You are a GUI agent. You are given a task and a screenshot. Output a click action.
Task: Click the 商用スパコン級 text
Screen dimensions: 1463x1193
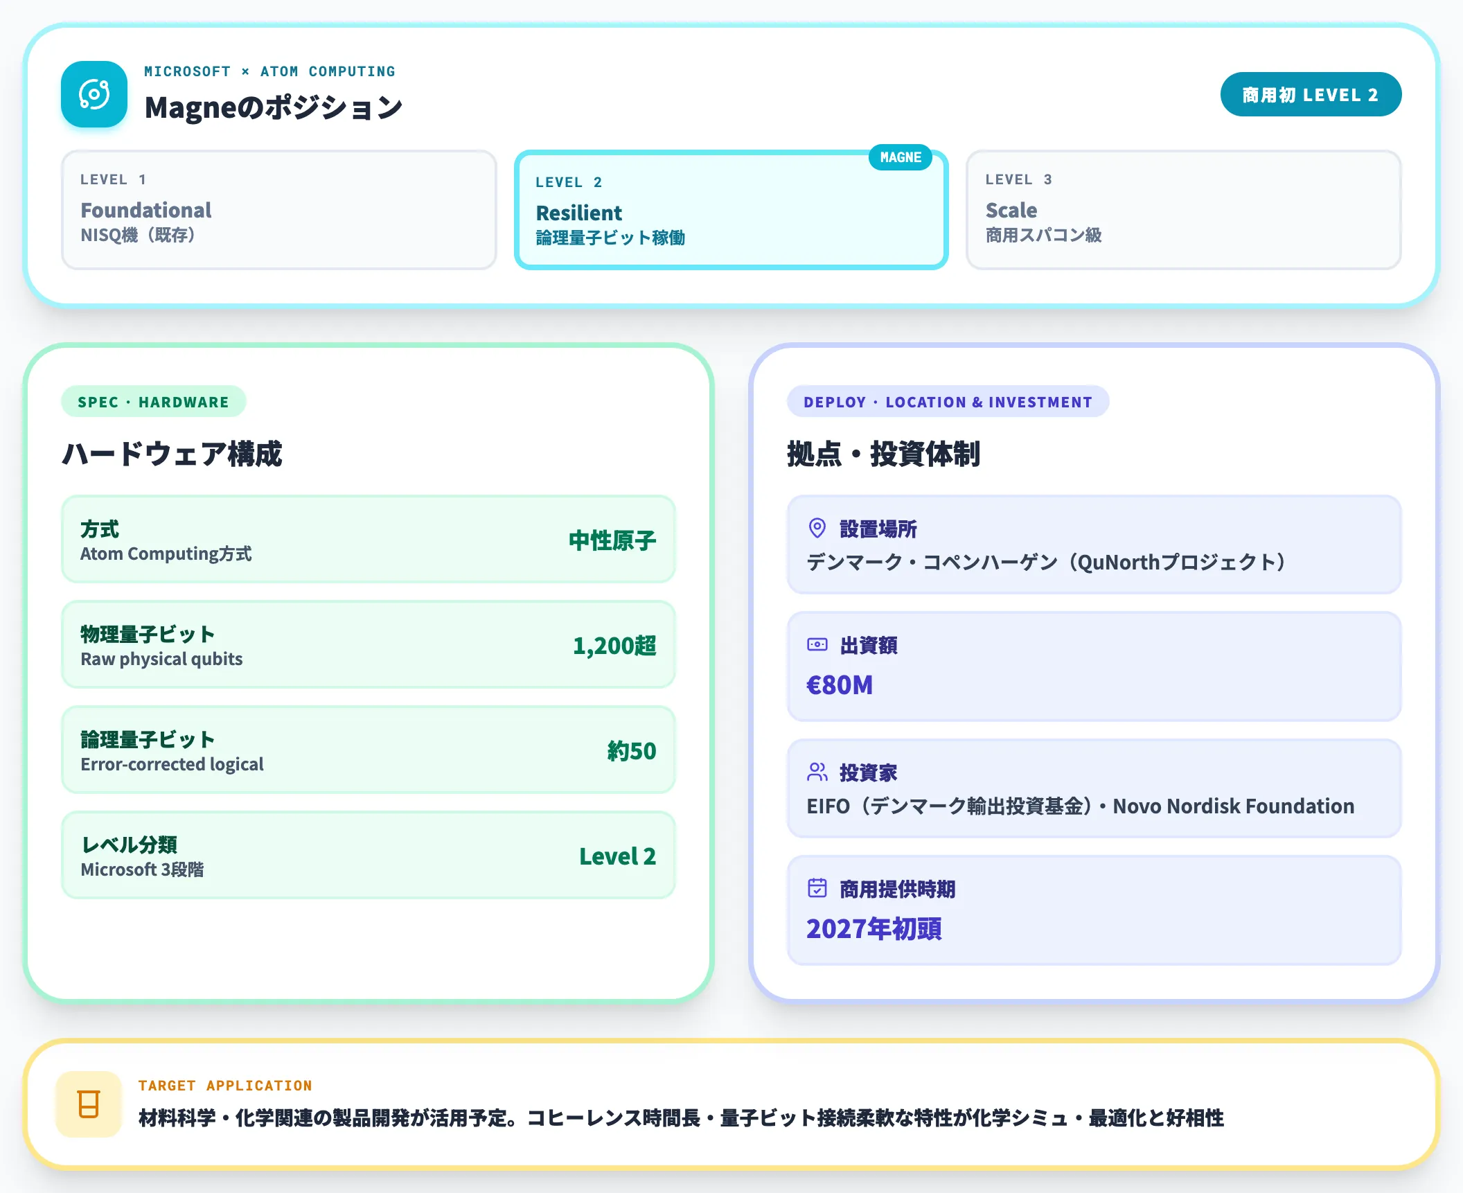point(1044,235)
